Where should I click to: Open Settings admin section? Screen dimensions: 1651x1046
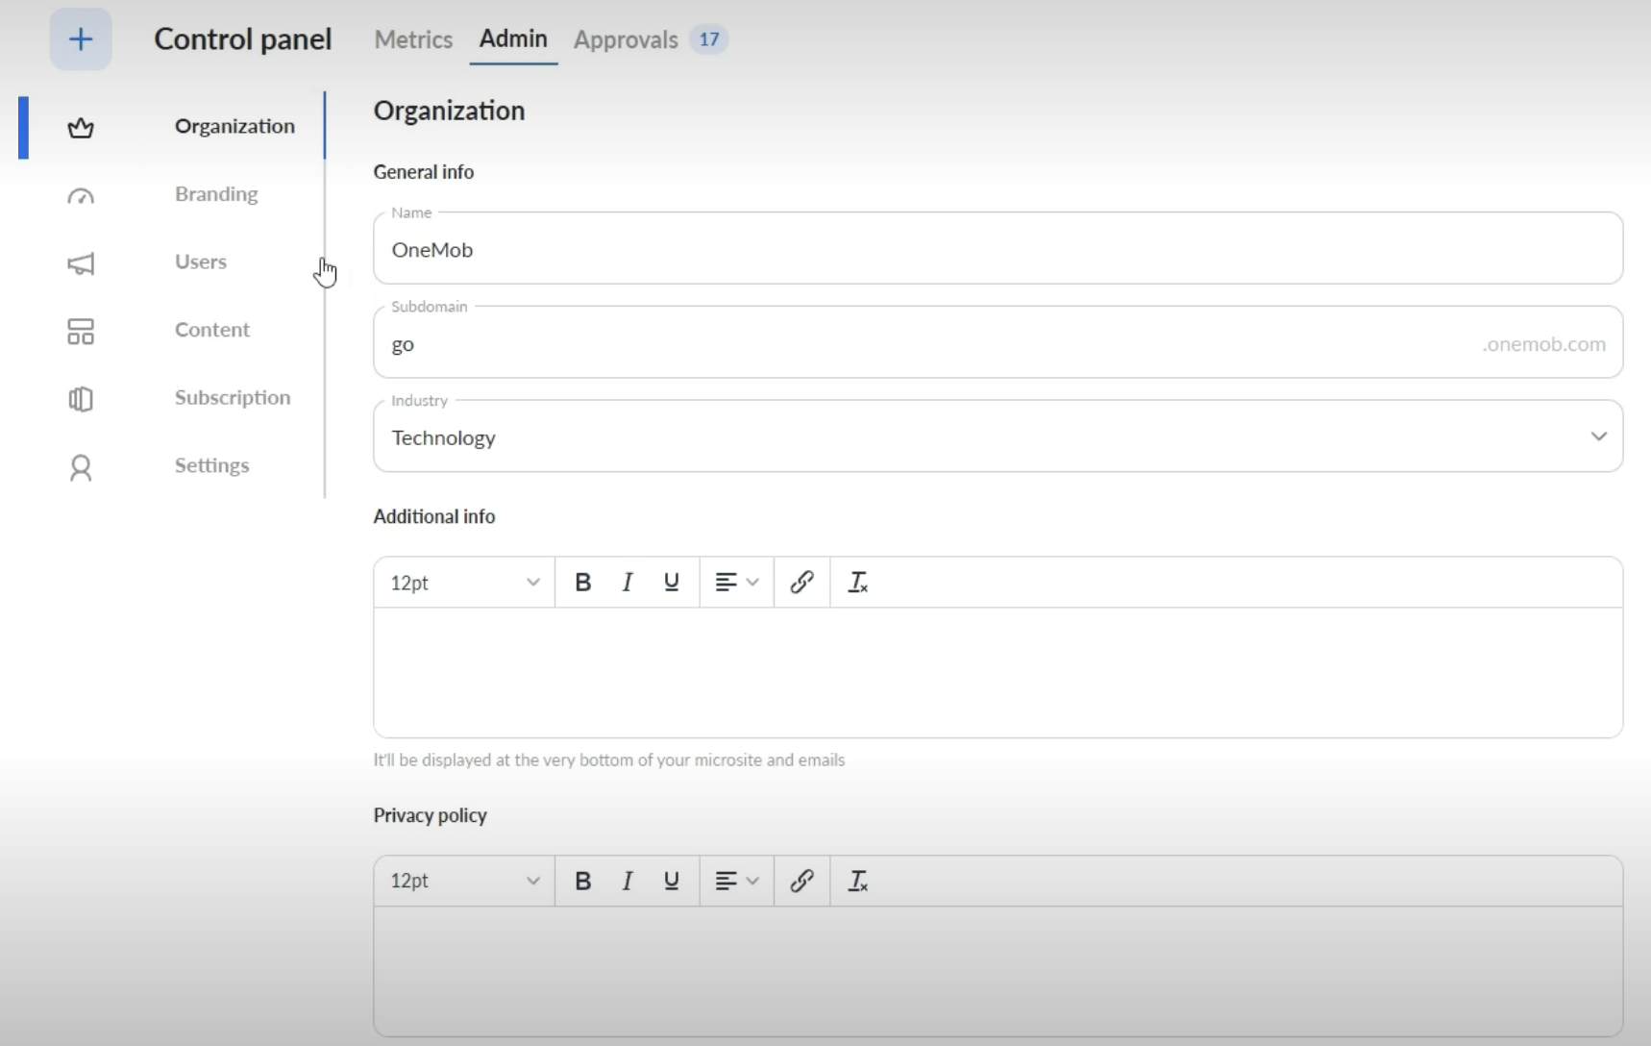coord(212,465)
